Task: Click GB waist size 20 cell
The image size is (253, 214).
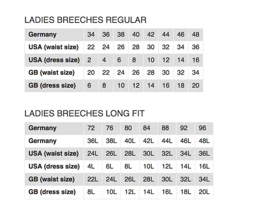Action: [91, 73]
